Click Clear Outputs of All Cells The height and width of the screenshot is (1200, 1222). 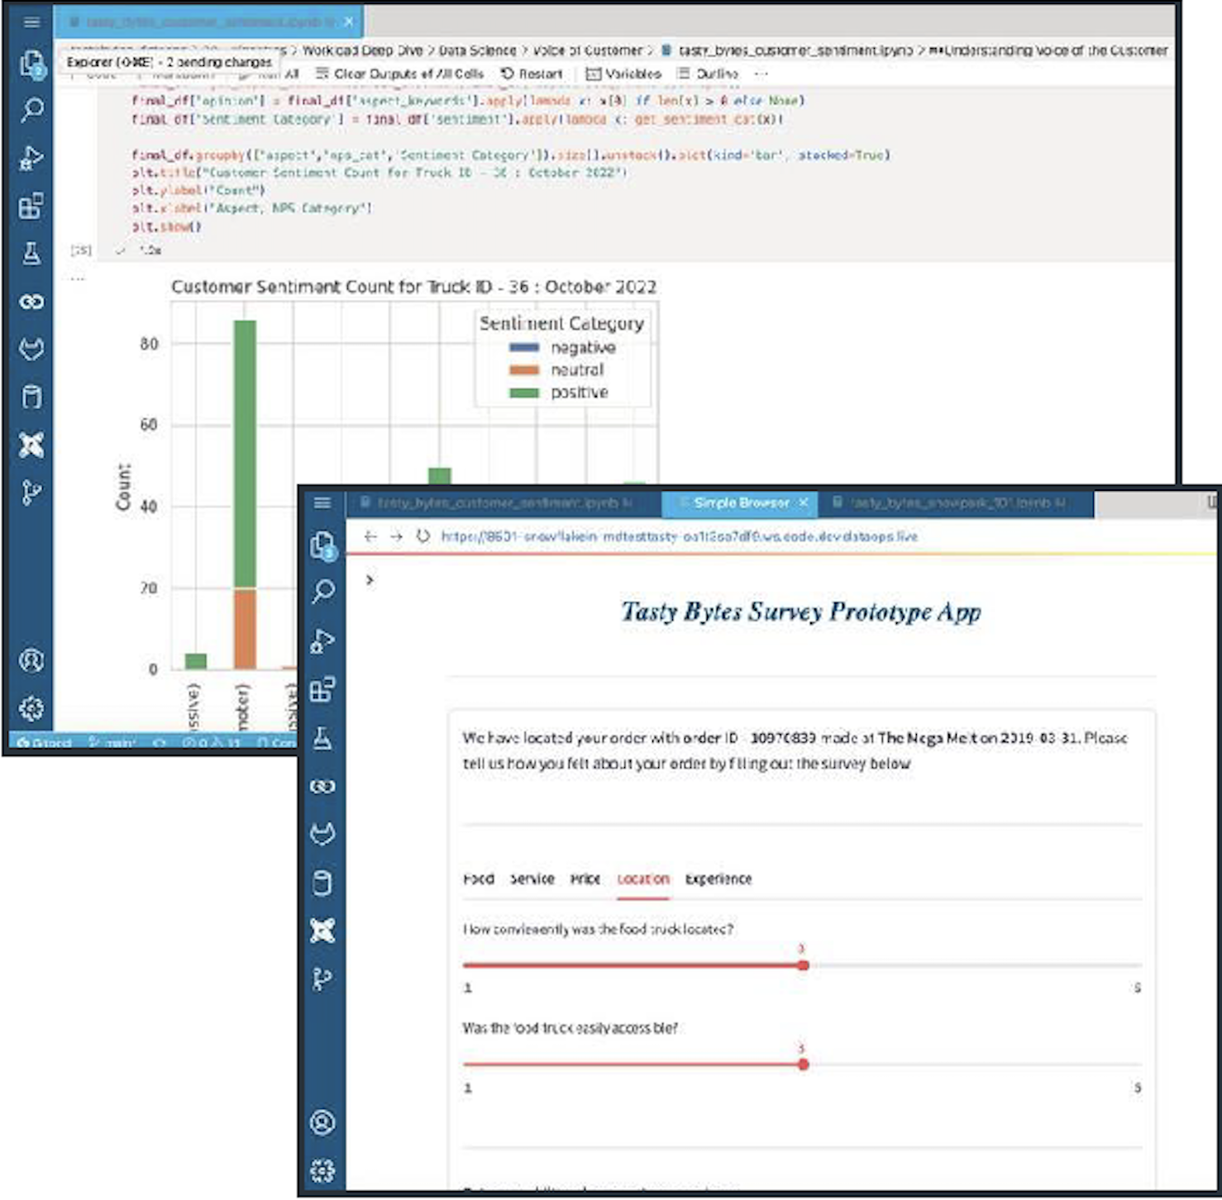400,74
